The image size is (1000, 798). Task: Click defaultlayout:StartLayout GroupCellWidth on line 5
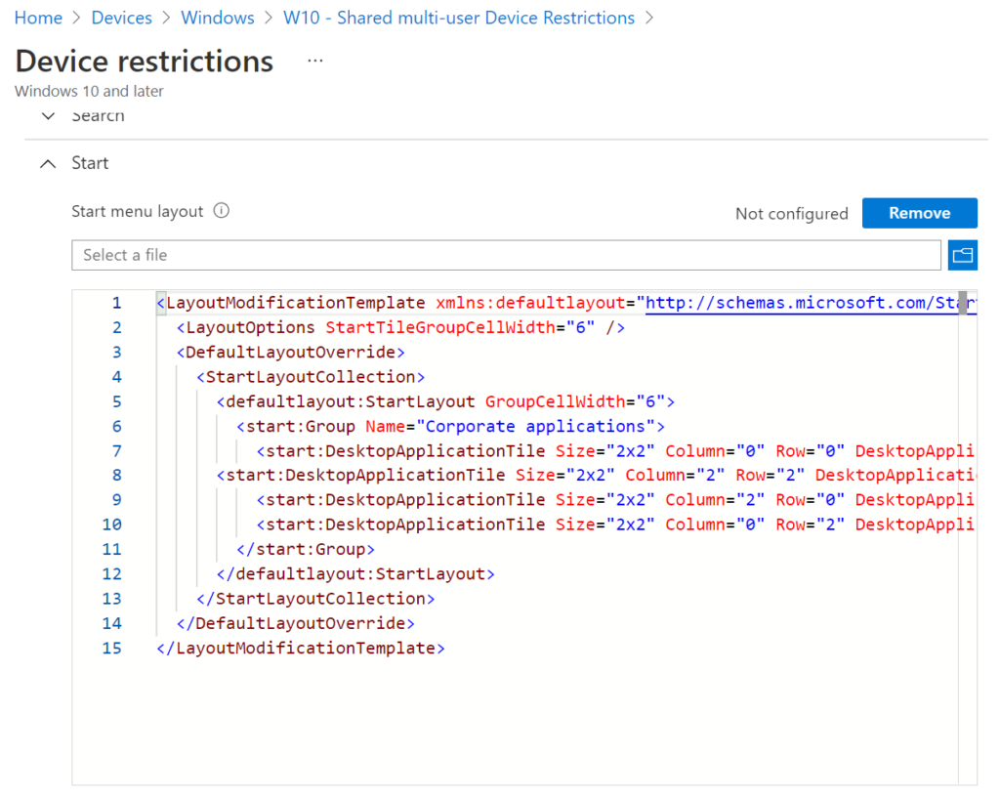tap(445, 401)
